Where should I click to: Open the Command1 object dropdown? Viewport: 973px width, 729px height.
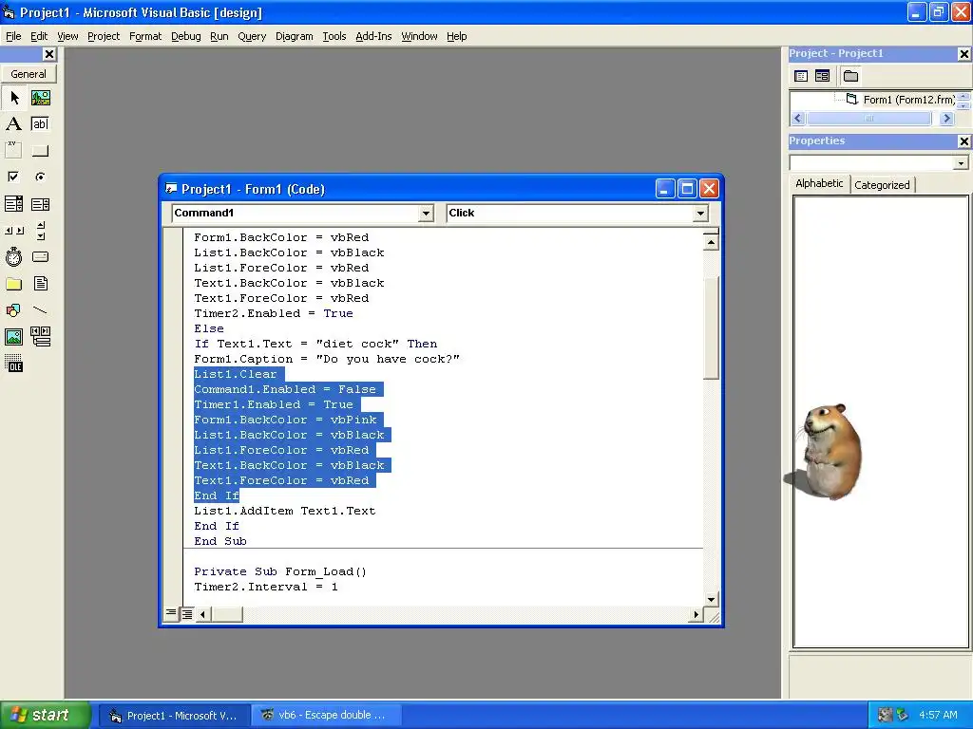coord(426,214)
